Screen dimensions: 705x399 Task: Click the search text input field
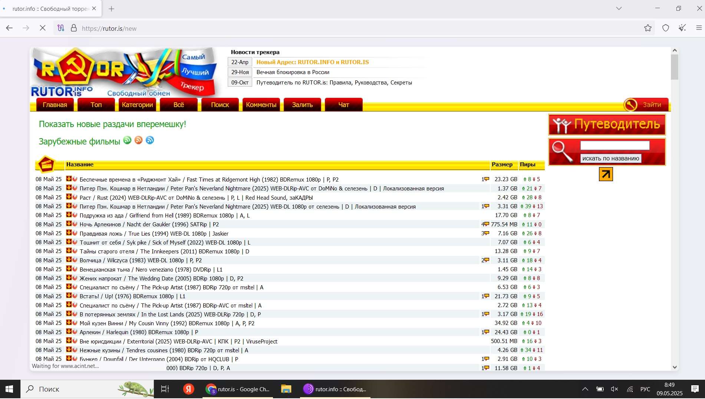point(615,146)
